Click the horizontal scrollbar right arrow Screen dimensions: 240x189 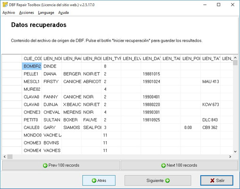[x=230, y=156]
